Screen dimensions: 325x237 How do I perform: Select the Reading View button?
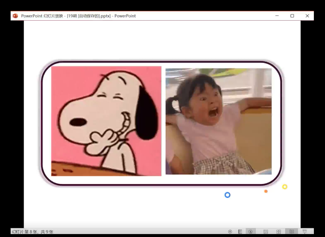291,231
